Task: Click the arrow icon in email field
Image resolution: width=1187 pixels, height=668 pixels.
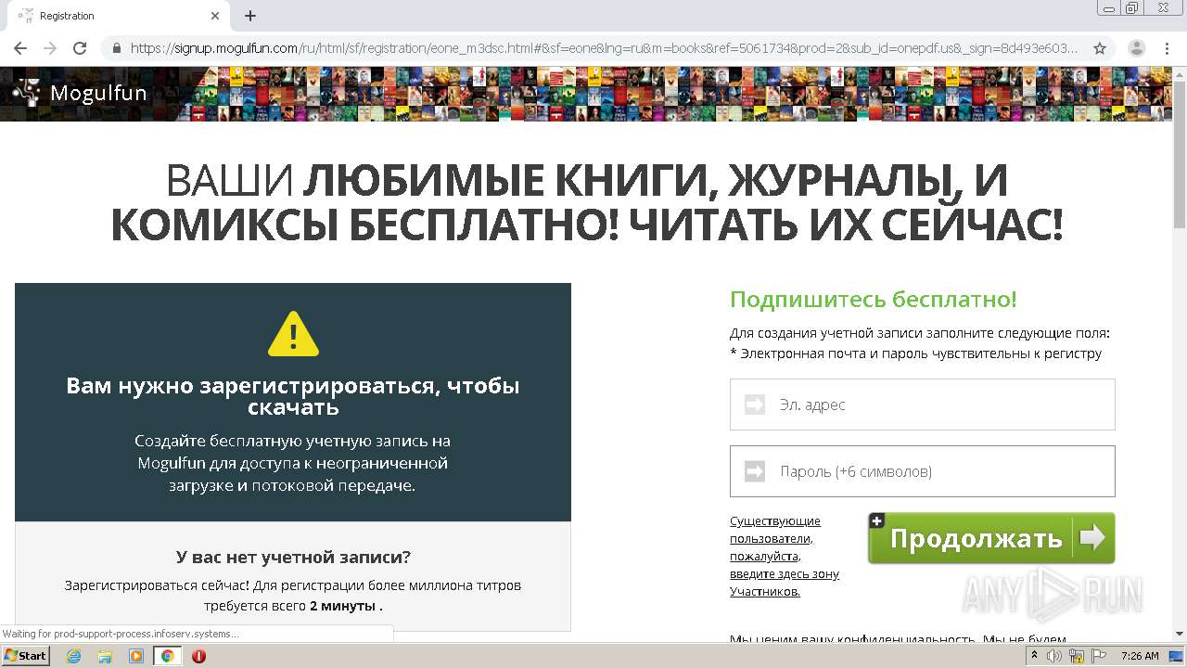Action: pyautogui.click(x=755, y=405)
